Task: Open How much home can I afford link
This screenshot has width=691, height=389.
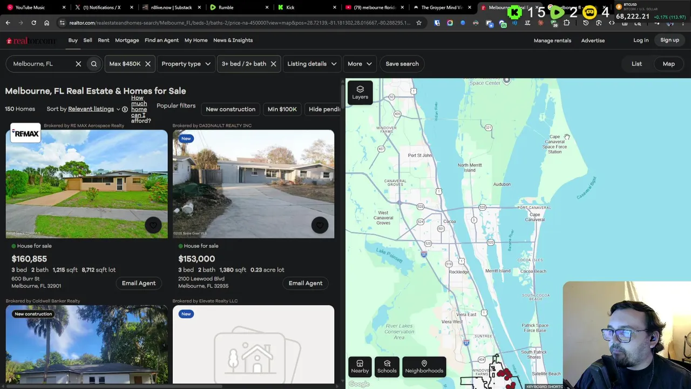Action: coord(140,109)
